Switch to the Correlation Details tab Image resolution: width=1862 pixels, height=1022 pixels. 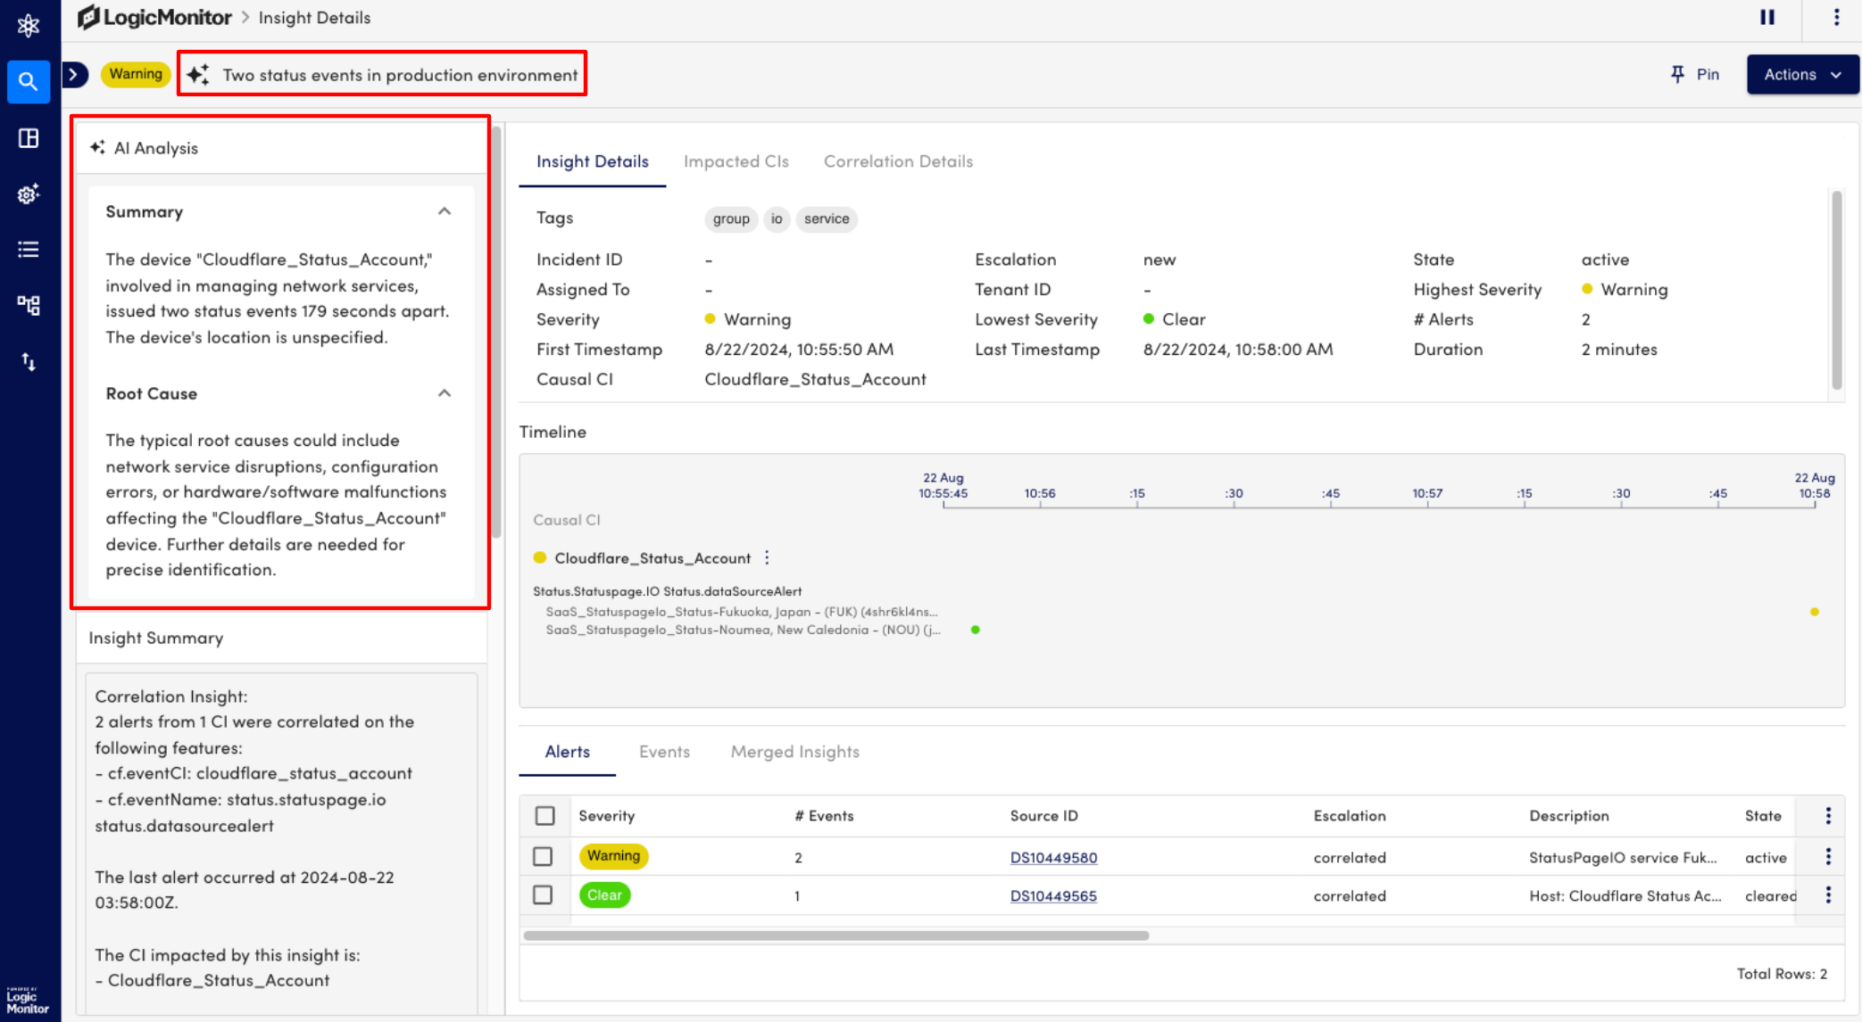(x=898, y=161)
